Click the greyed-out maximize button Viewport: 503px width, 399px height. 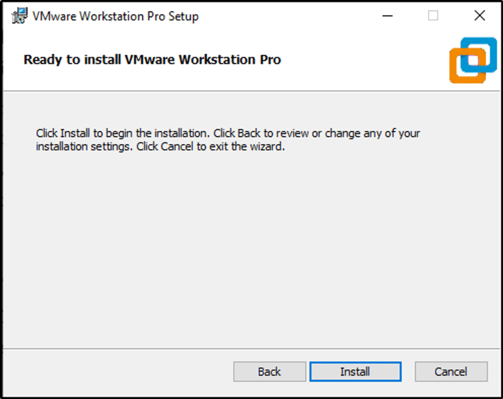433,16
